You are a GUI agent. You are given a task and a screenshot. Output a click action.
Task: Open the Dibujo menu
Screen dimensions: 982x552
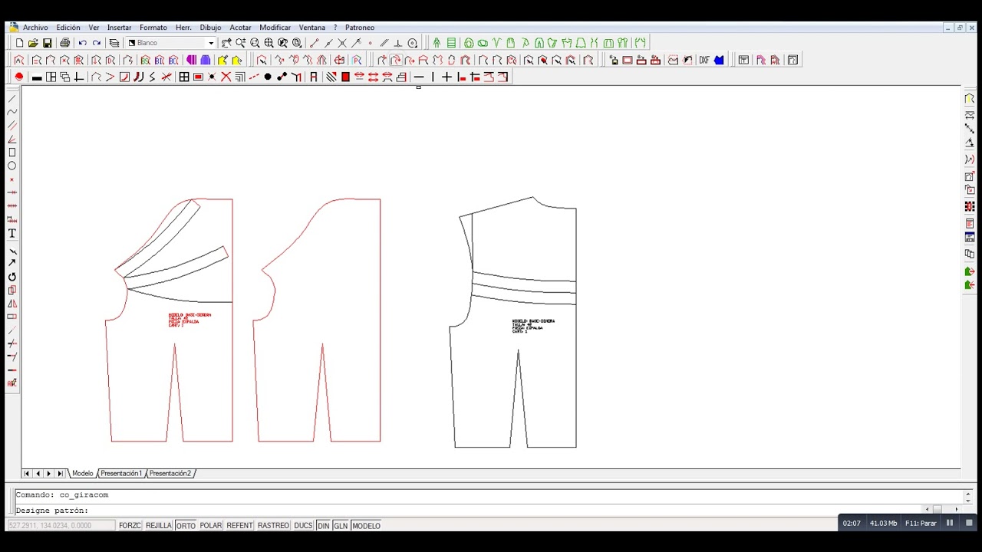[x=210, y=28]
